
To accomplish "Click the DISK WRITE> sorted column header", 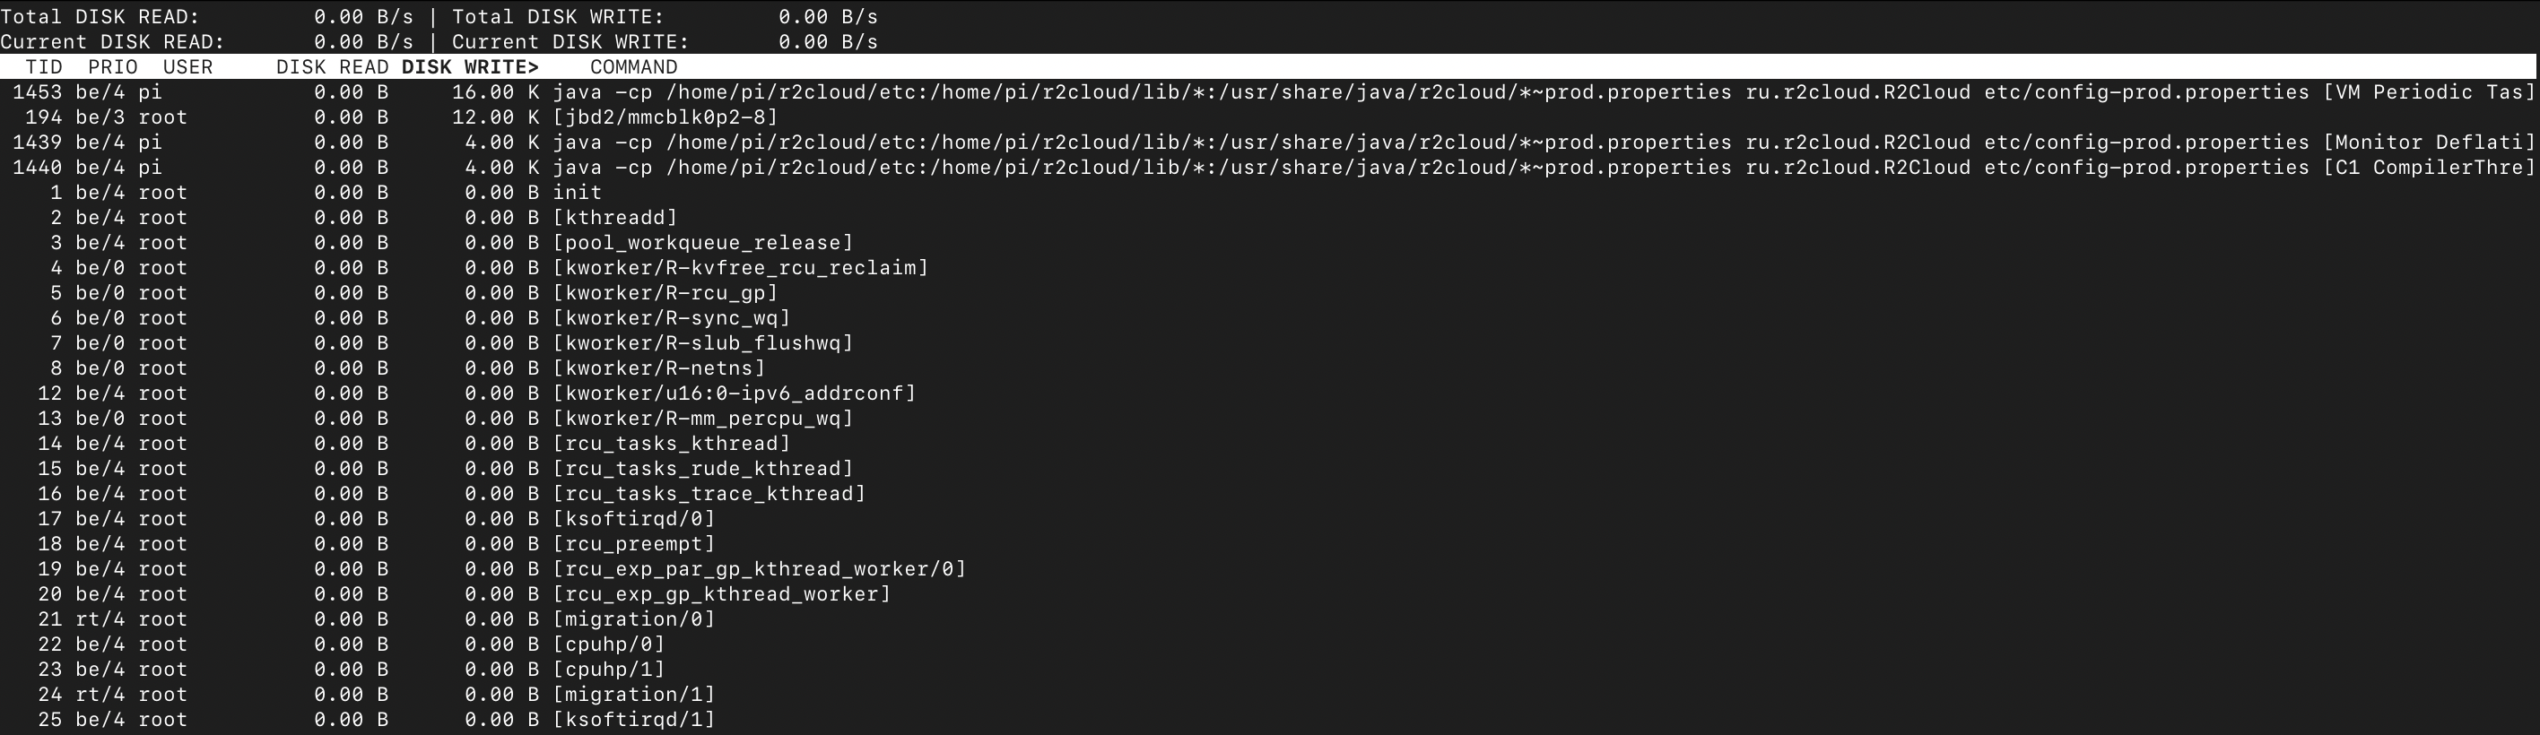I will click(469, 67).
